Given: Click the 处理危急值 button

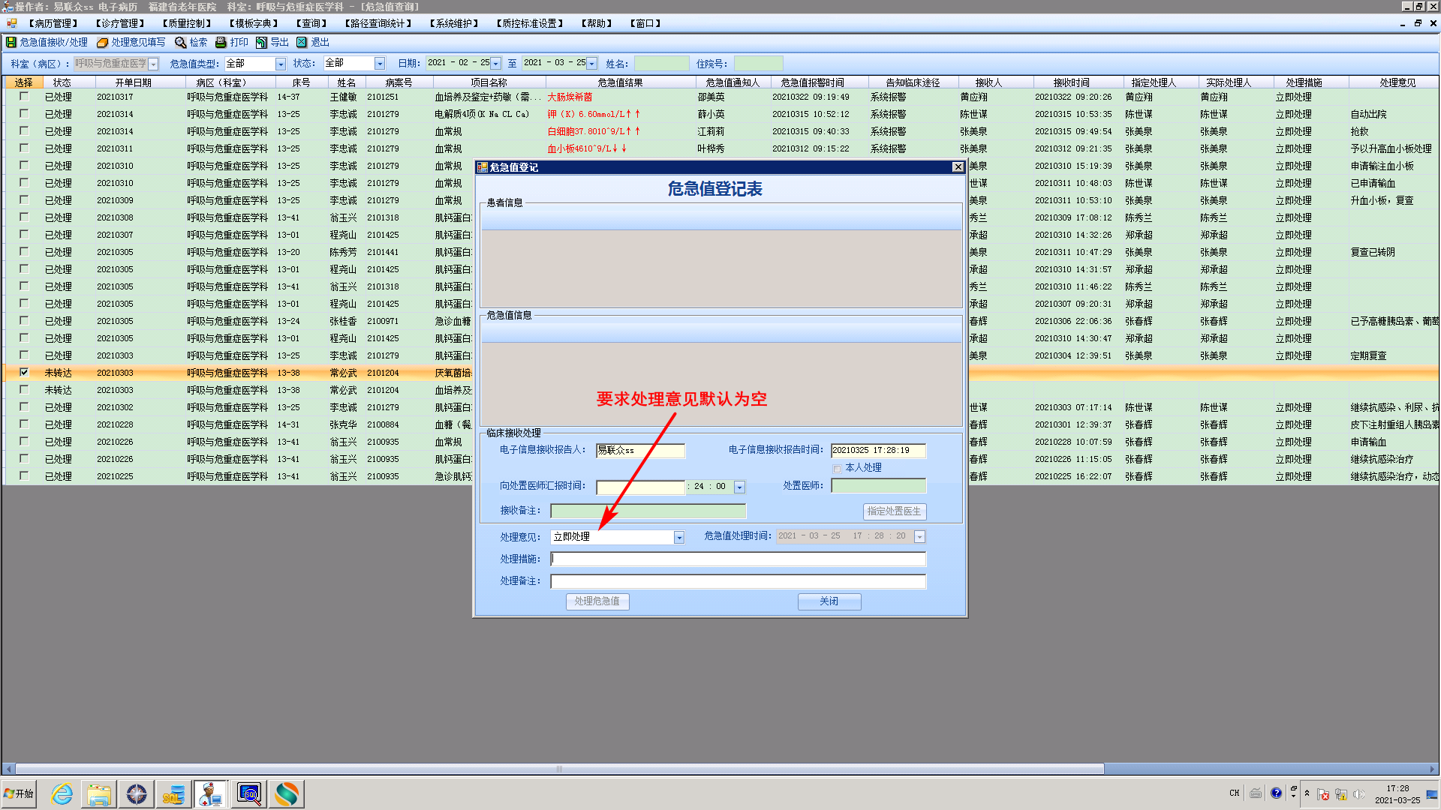Looking at the screenshot, I should (x=597, y=601).
